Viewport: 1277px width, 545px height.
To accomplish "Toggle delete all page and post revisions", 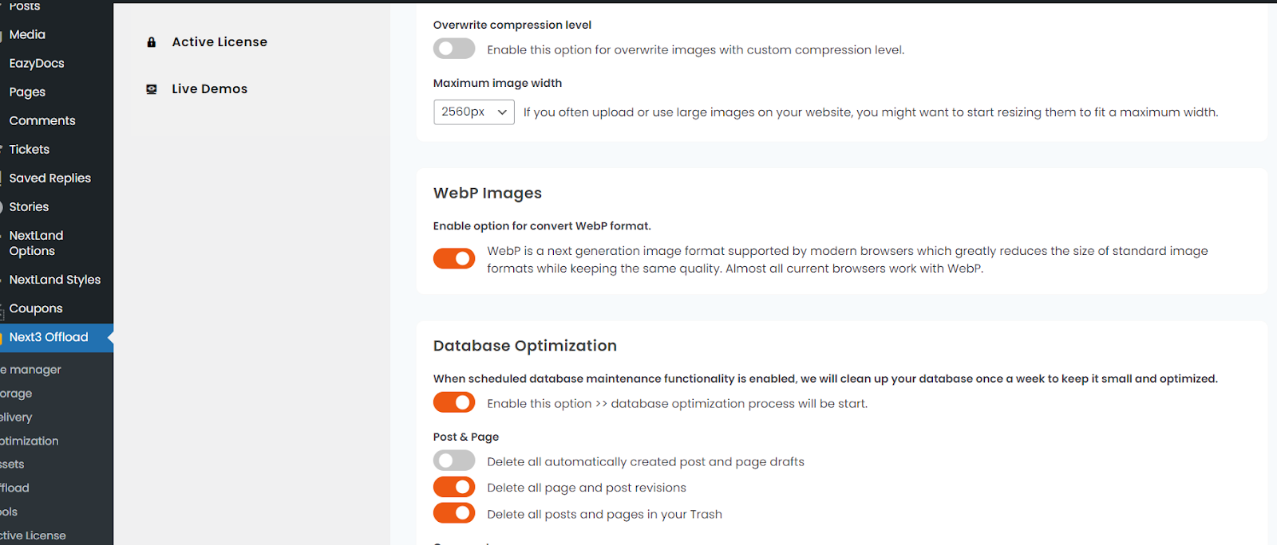I will [454, 487].
